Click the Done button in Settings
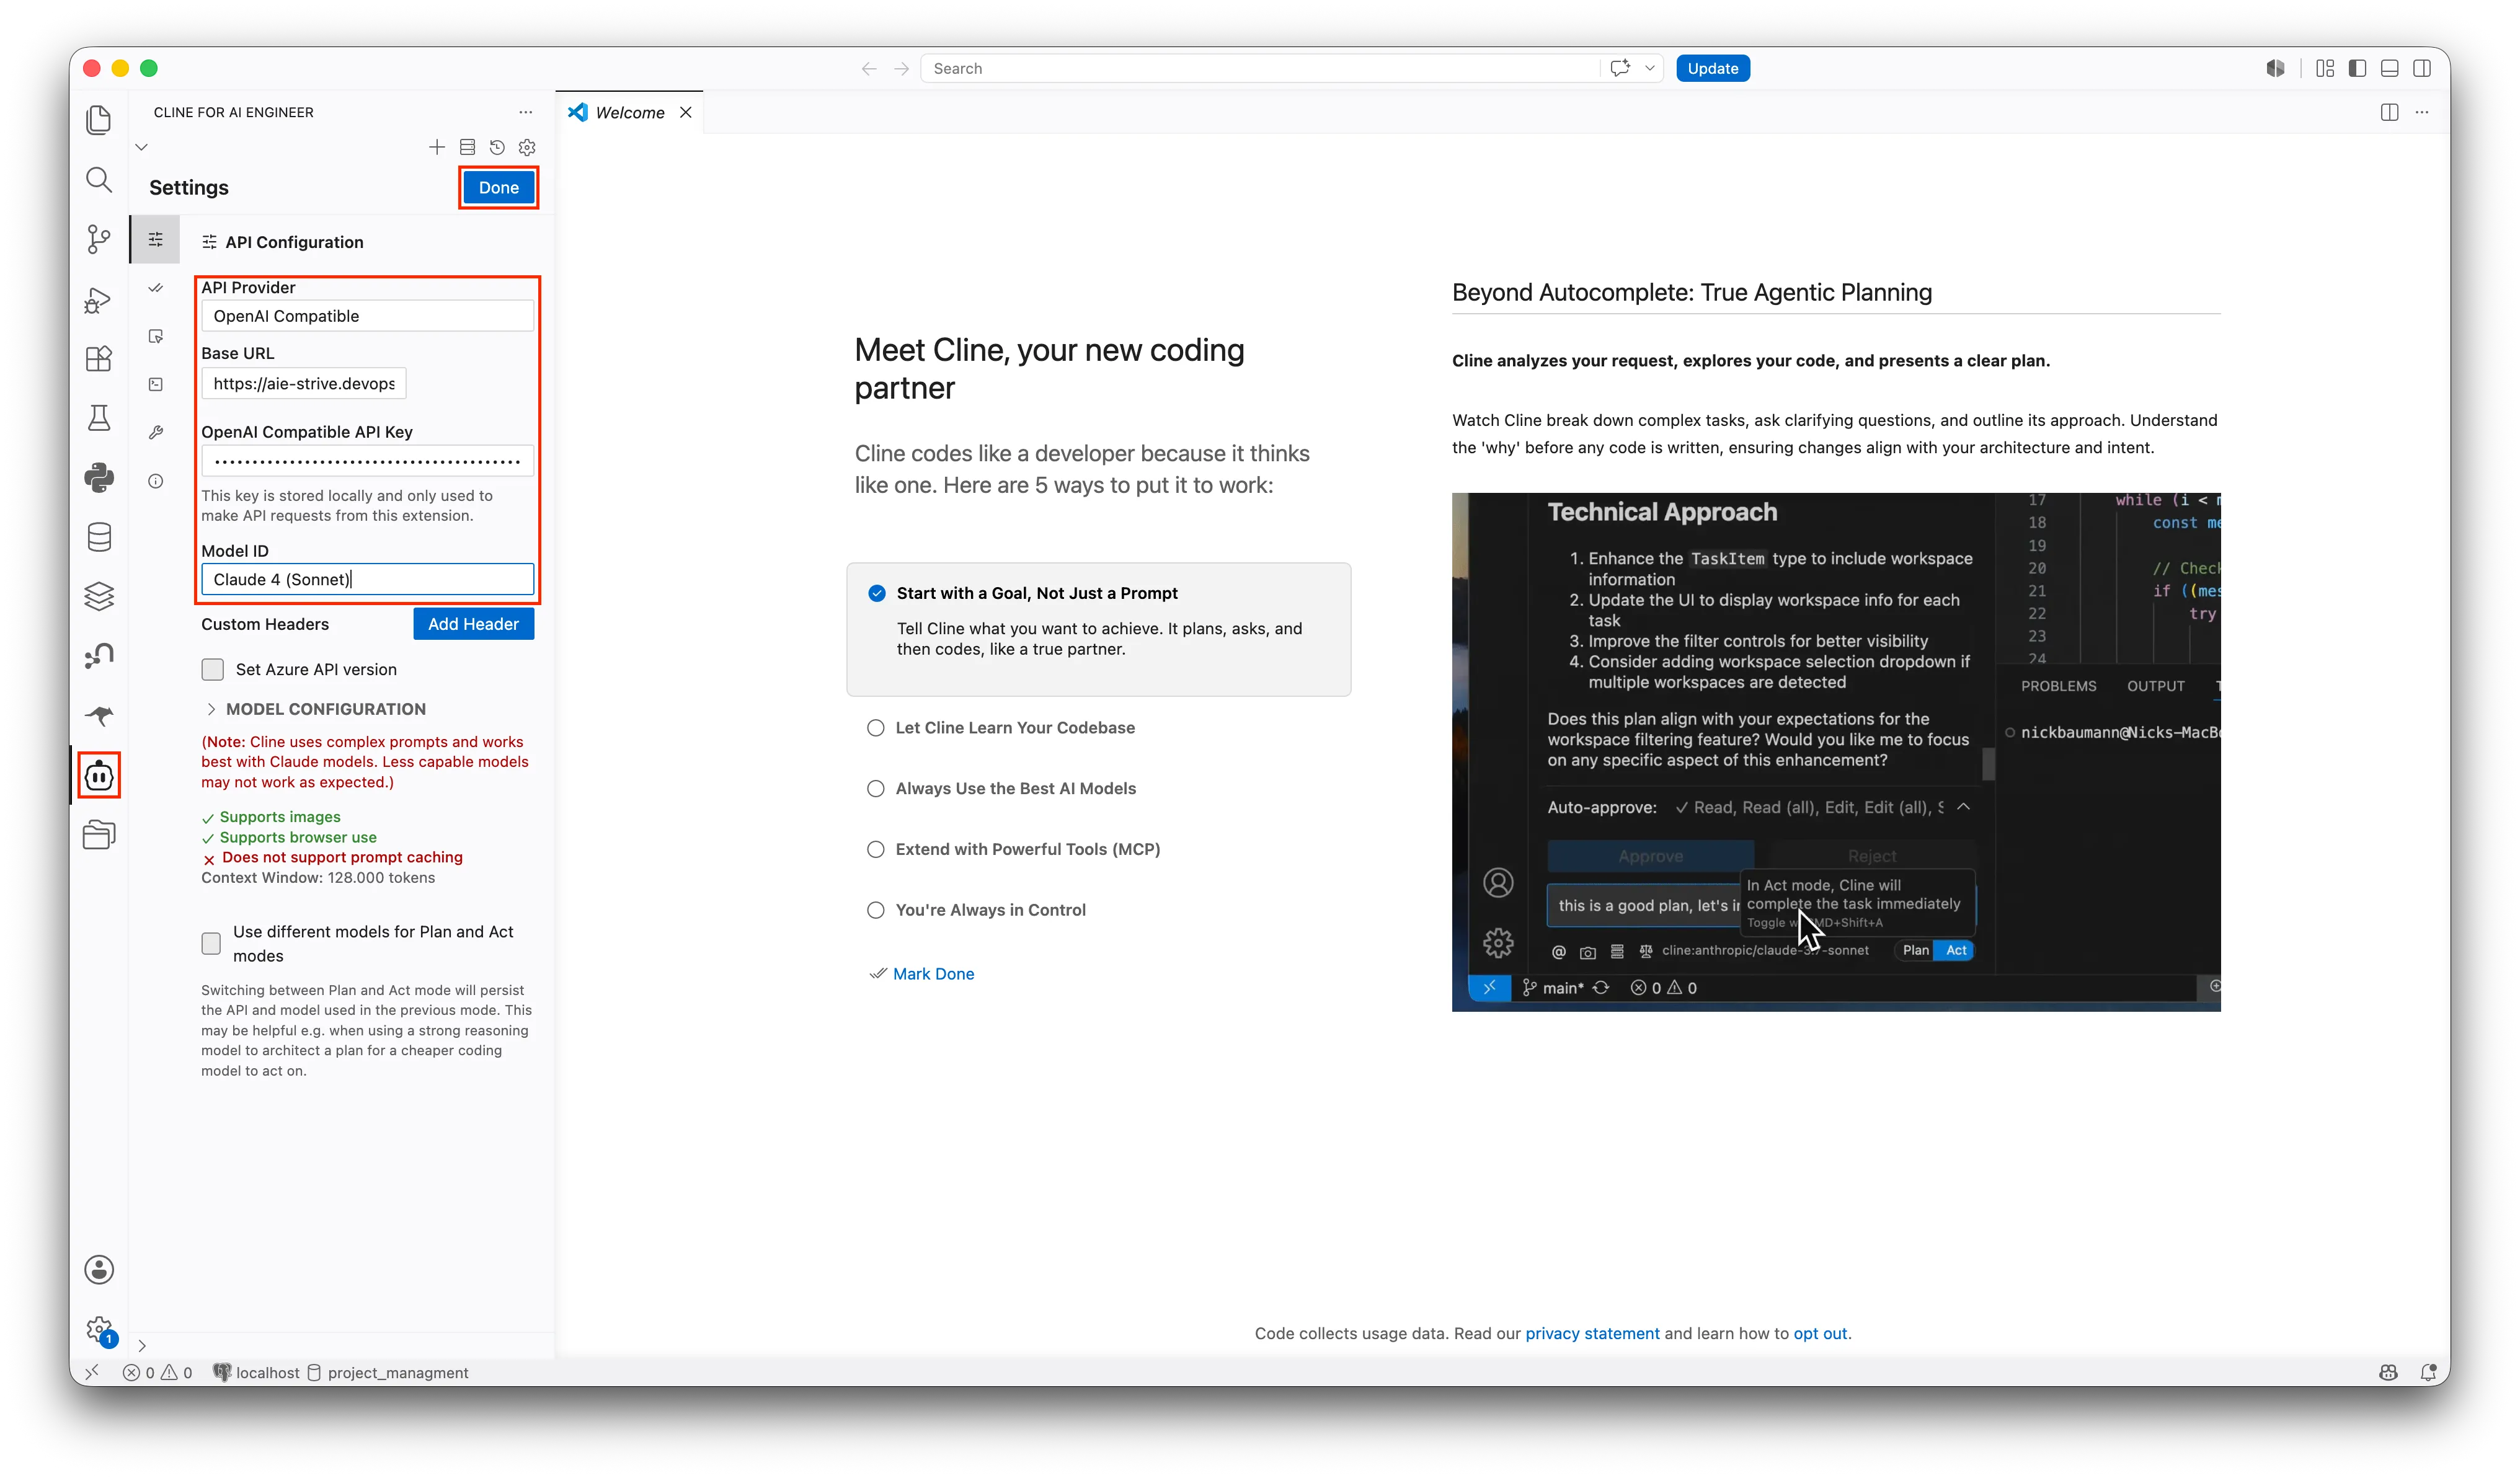The width and height of the screenshot is (2520, 1478). tap(498, 187)
